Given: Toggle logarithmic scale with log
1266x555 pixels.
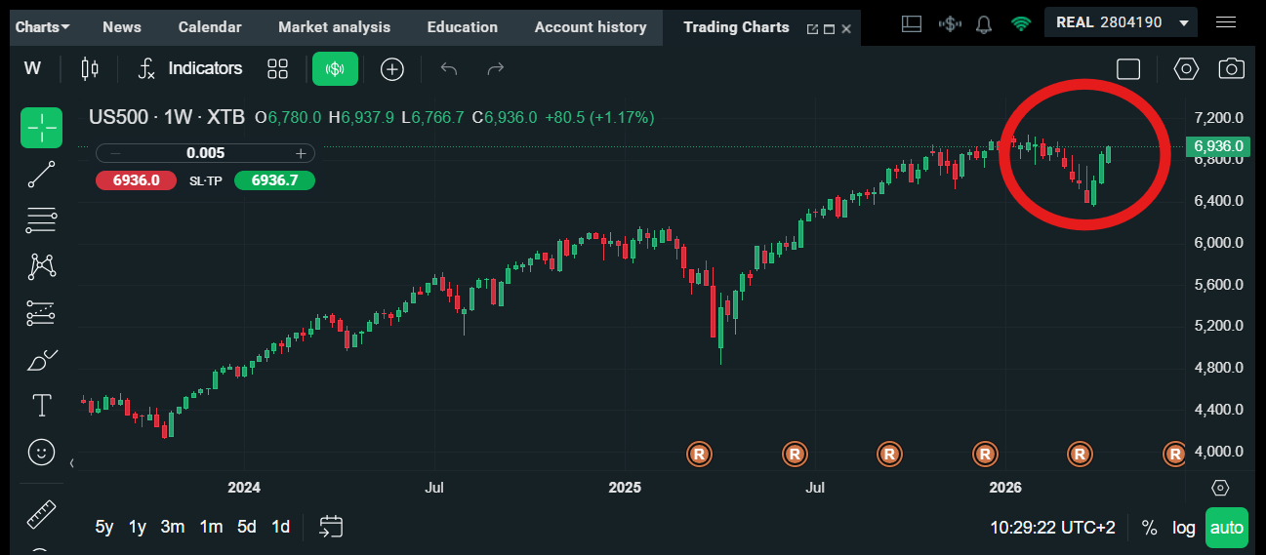Looking at the screenshot, I should coord(1183,528).
